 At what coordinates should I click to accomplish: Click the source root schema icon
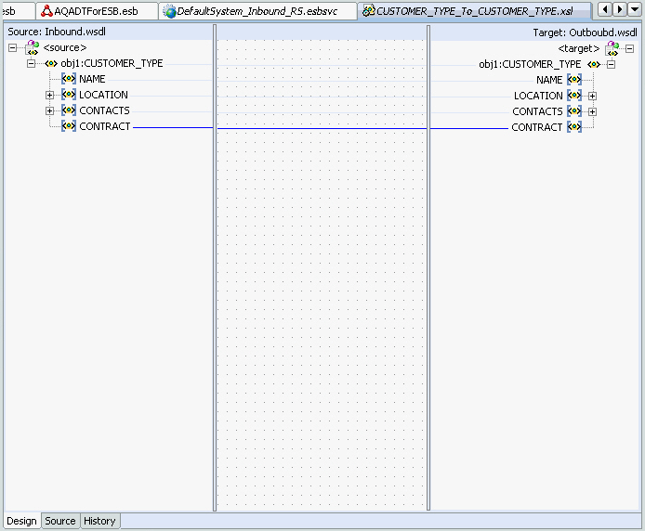pos(32,47)
